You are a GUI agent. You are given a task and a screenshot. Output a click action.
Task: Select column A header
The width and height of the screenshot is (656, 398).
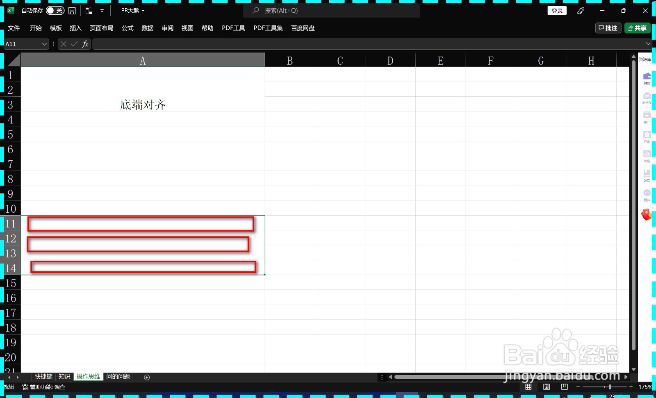click(x=143, y=61)
